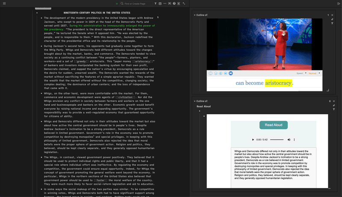342x197 pixels.
Task: Click bullet of 'In some ways the social makeup' block
Action: coord(41,189)
